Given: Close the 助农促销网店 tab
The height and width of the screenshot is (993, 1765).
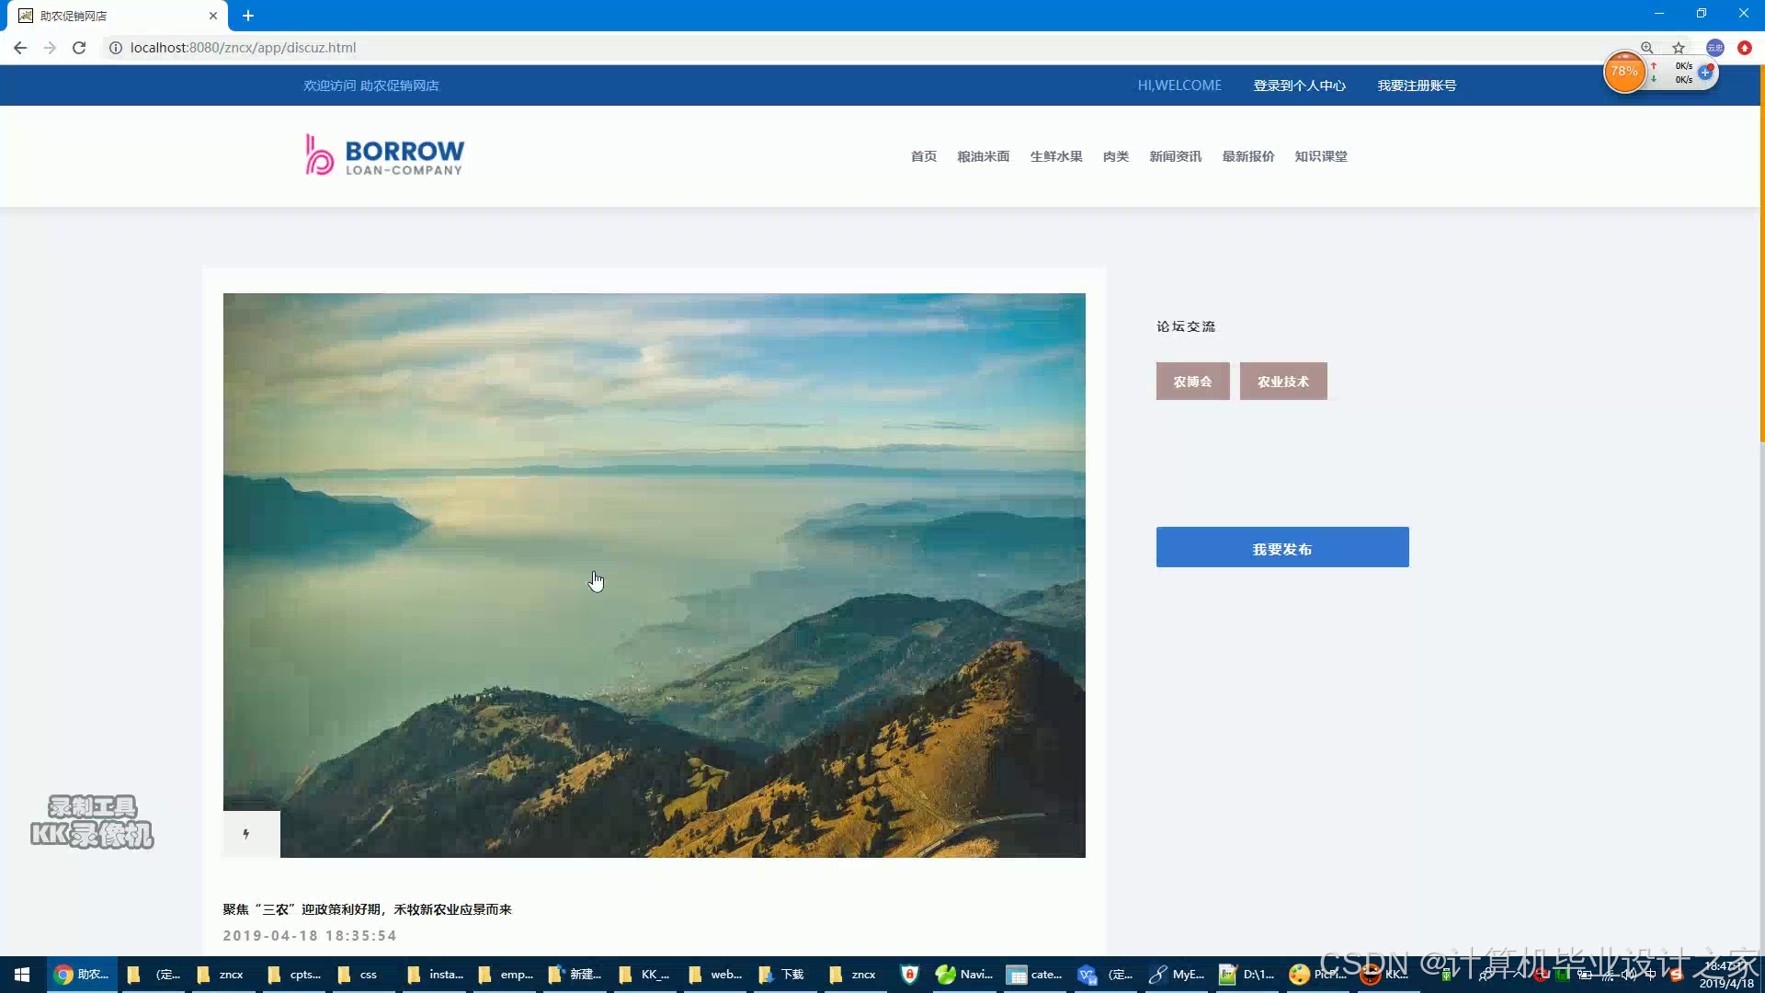Looking at the screenshot, I should coord(213,16).
